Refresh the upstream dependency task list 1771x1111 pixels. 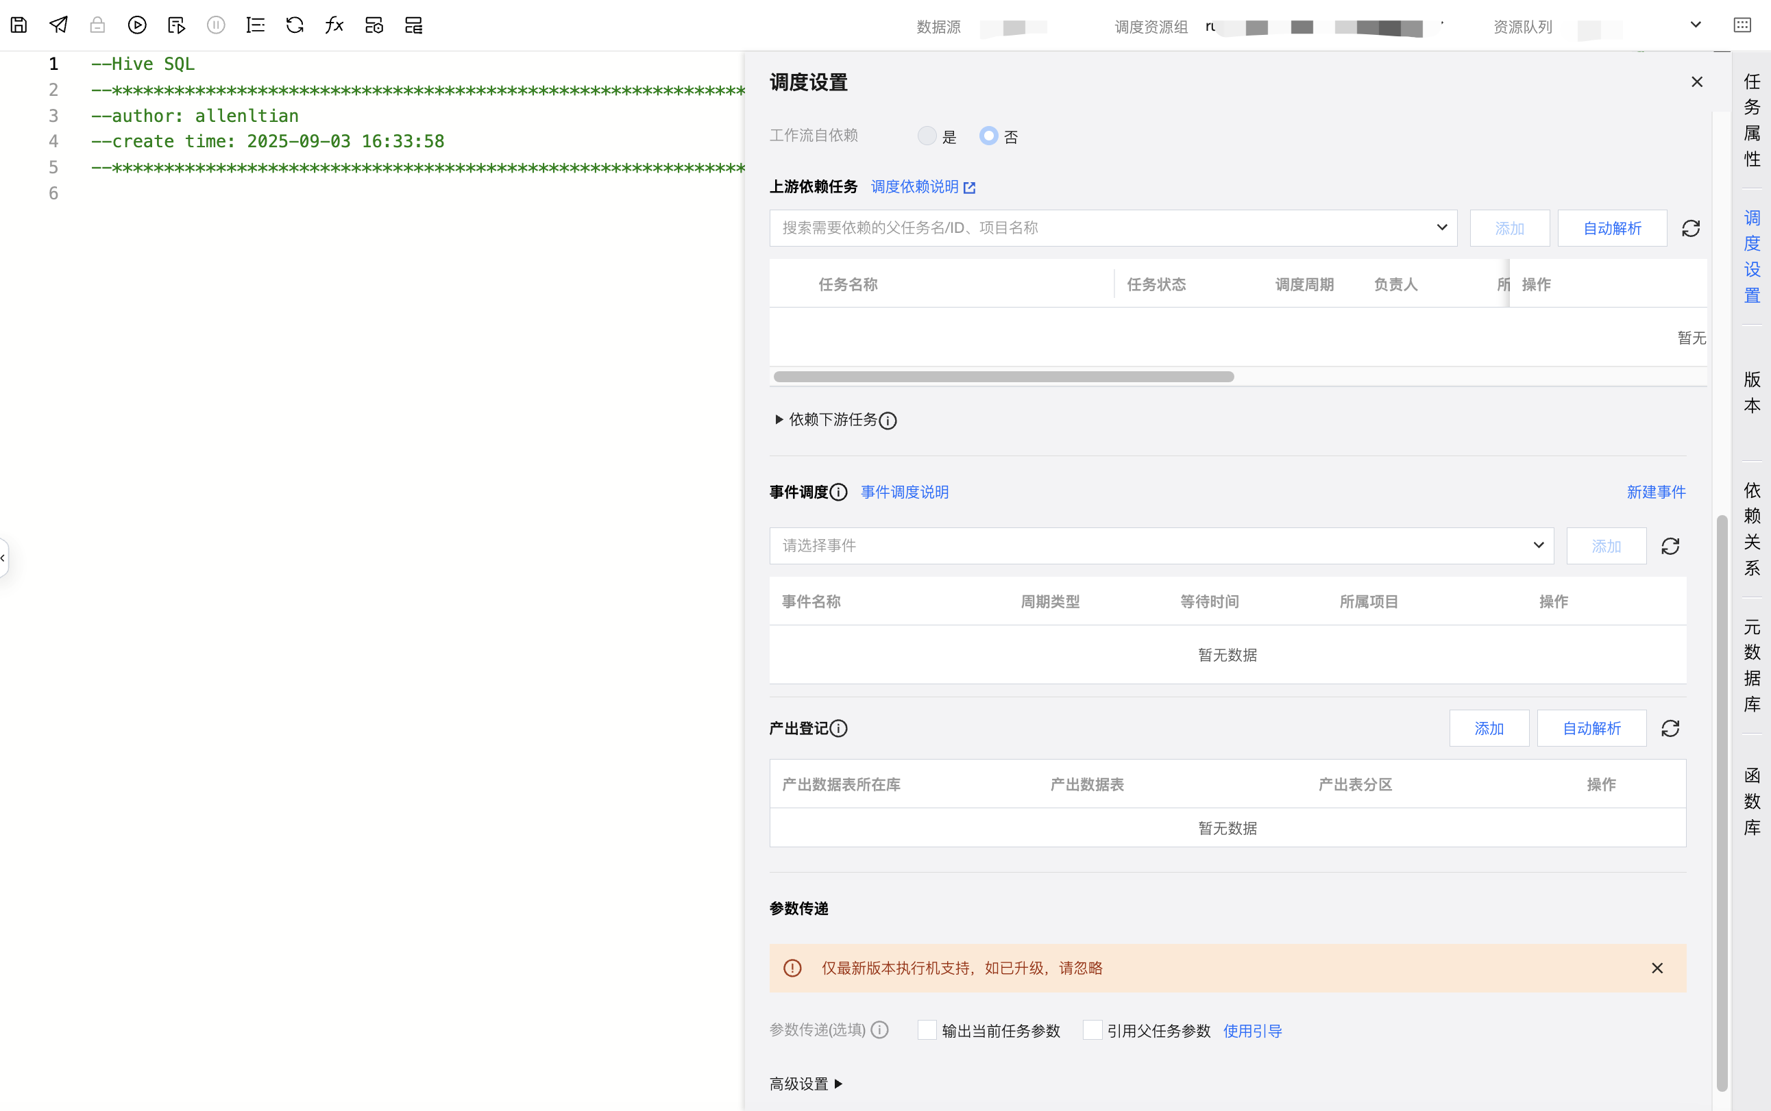coord(1690,229)
